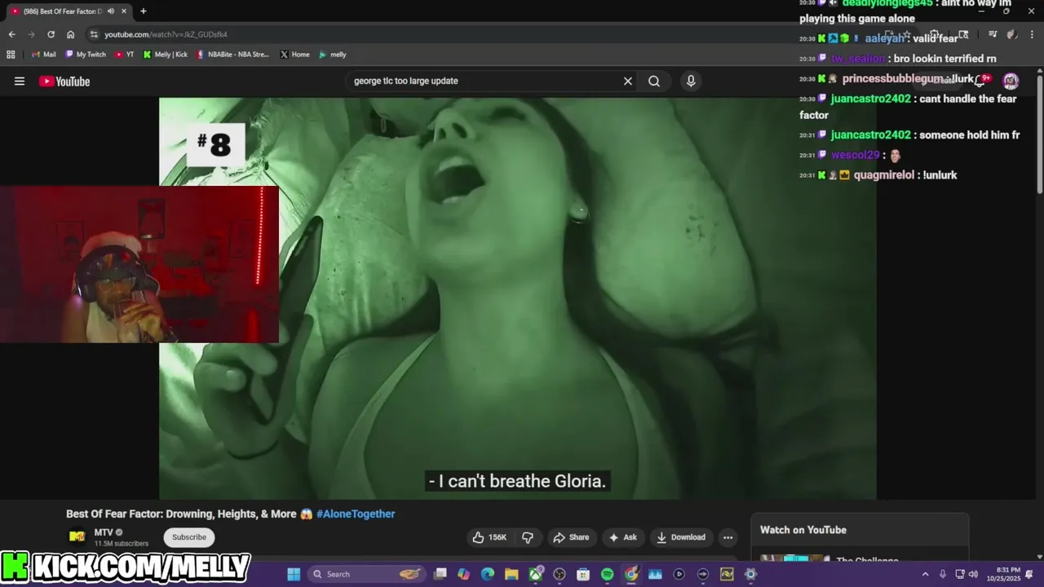This screenshot has width=1044, height=587.
Task: Open the YouTube account avatar menu
Action: tap(1011, 81)
